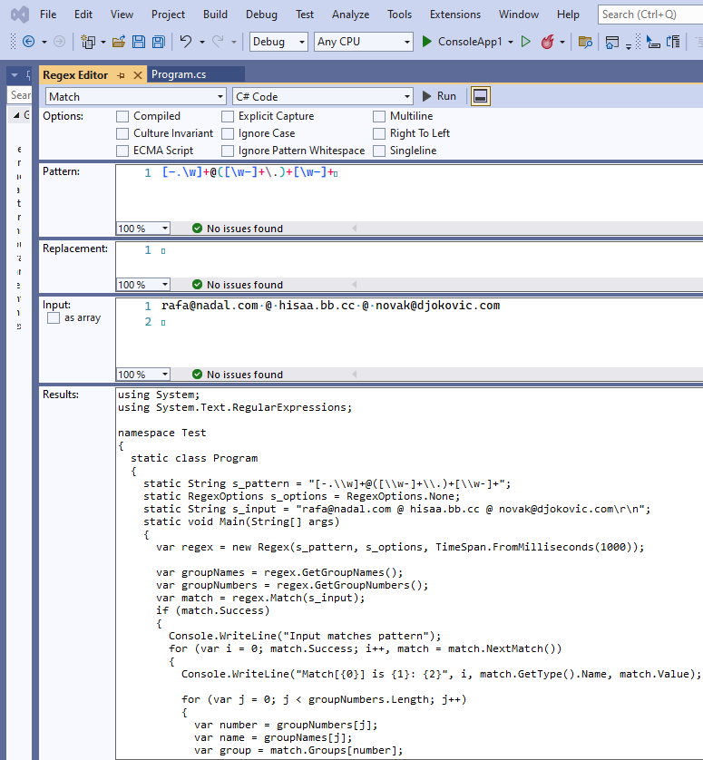Click the Navigate Backward arrow icon

(29, 42)
